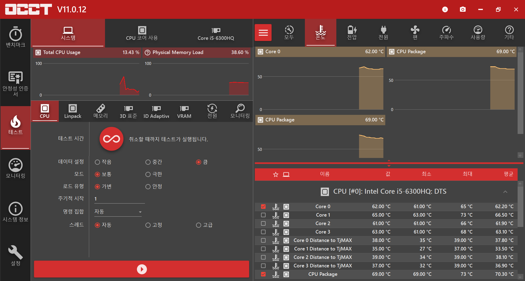Check the Core 3 graph checkbox
The image size is (525, 281).
[x=263, y=232]
